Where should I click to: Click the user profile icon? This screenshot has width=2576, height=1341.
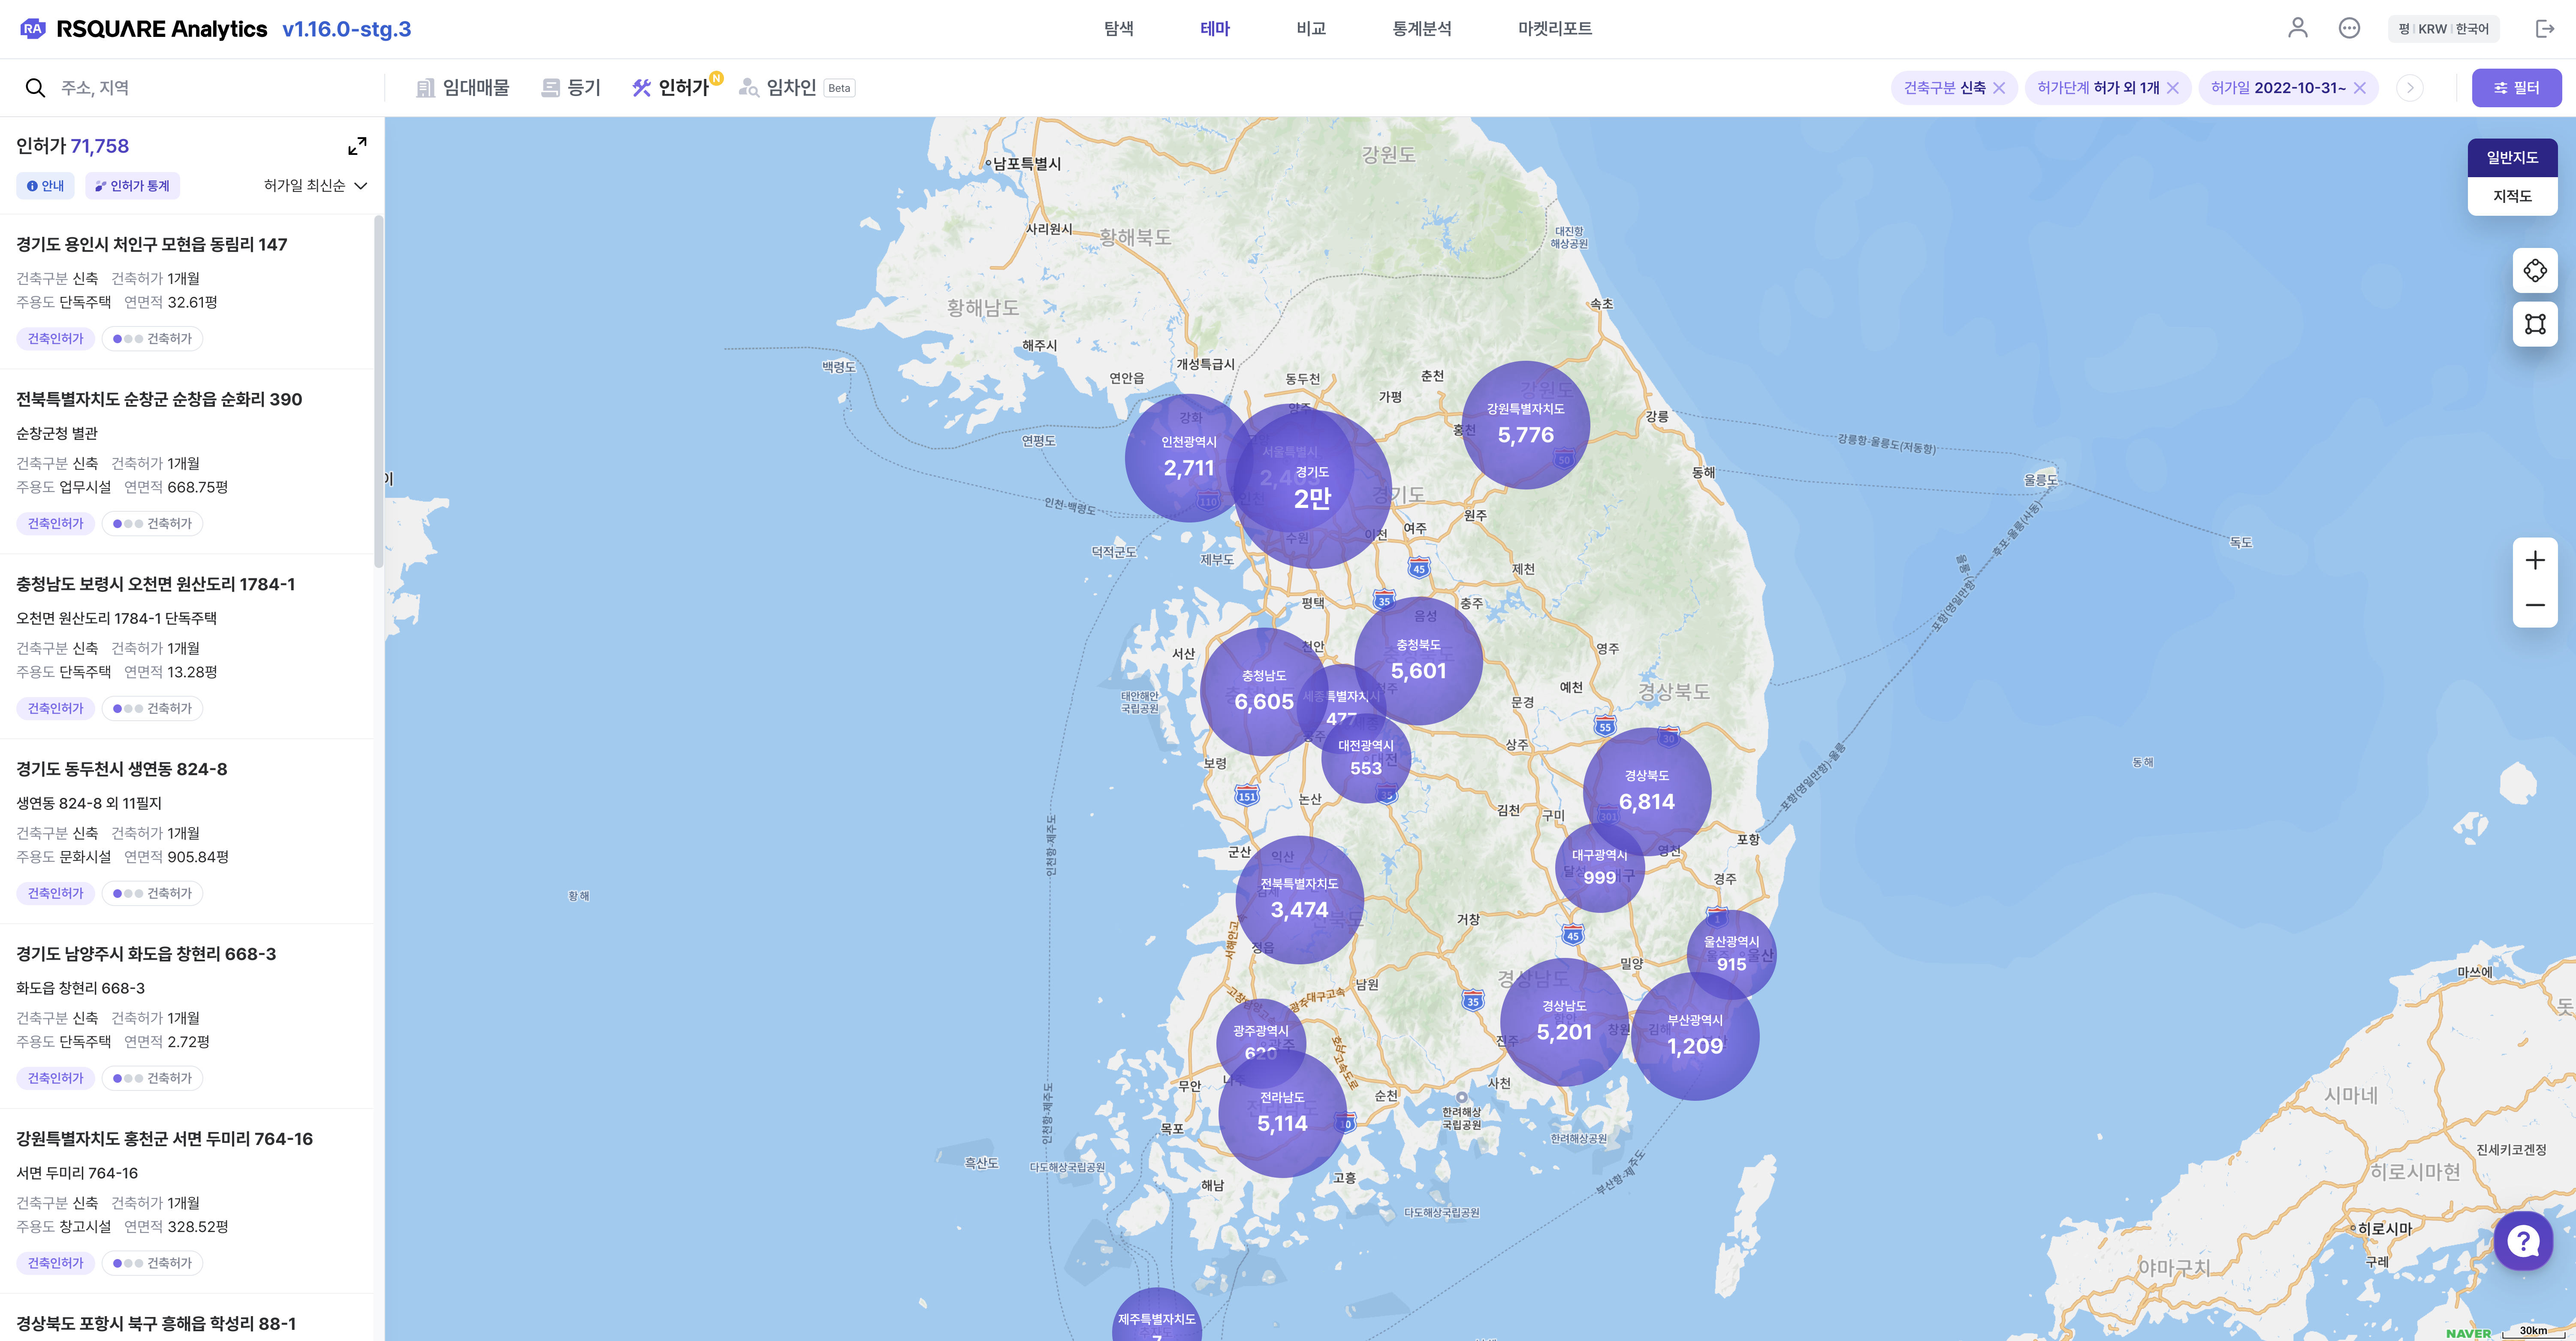(x=2297, y=28)
